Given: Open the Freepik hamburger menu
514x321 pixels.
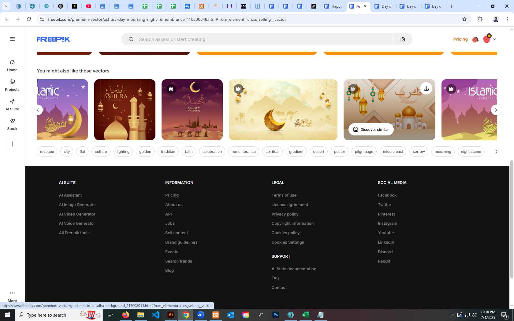Looking at the screenshot, I should (12, 39).
